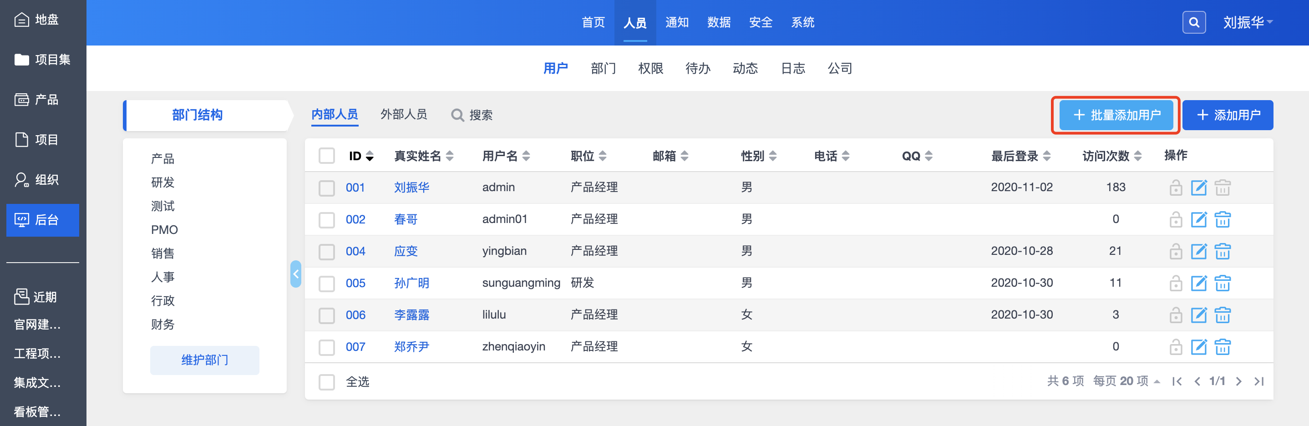
Task: Check the checkbox for user 001
Action: click(327, 188)
